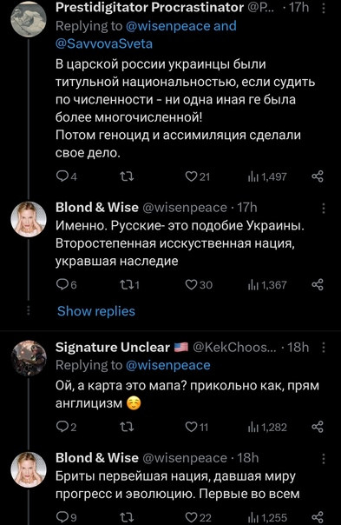This screenshot has width=341, height=525.
Task: Open more options on the 17h Blond & Wise tweet
Action: pyautogui.click(x=324, y=208)
